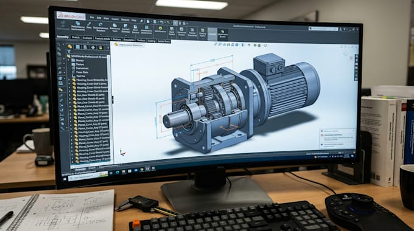Click the highlighted ribbon button near ribbon's right end

coord(212,34)
